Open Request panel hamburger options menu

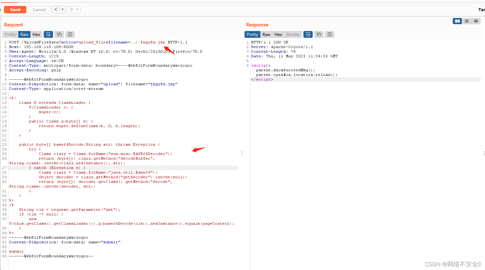70,34
